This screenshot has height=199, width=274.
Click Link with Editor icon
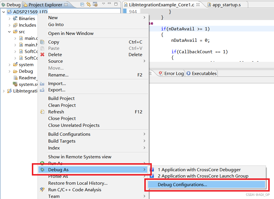tap(89, 5)
